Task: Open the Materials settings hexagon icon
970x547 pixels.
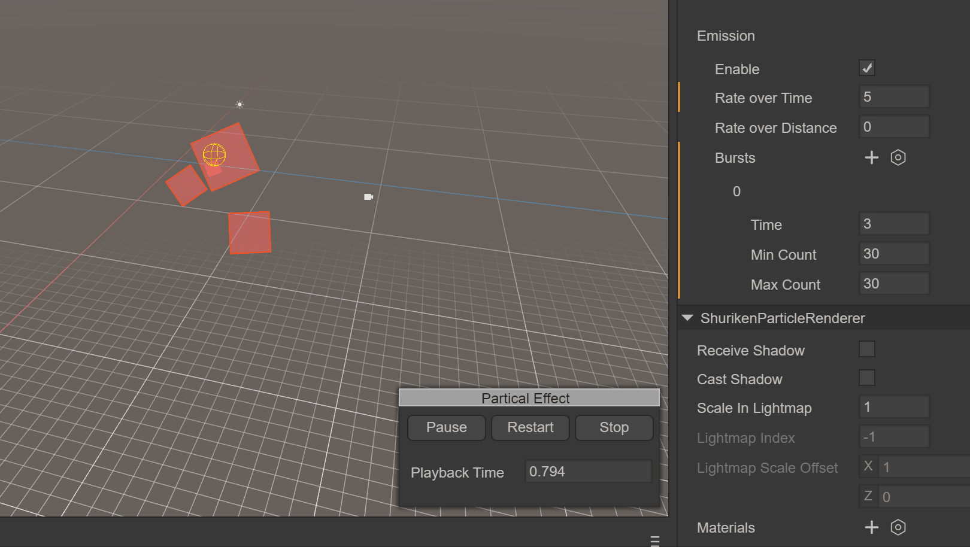Action: [x=898, y=527]
